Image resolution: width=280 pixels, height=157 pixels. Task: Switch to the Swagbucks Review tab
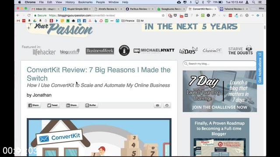click(x=171, y=9)
